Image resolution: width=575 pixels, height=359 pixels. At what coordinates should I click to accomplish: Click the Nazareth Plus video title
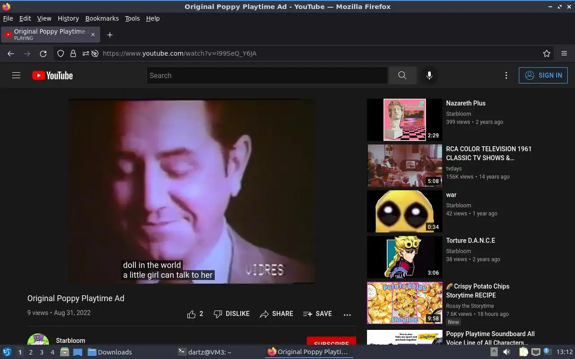(466, 103)
